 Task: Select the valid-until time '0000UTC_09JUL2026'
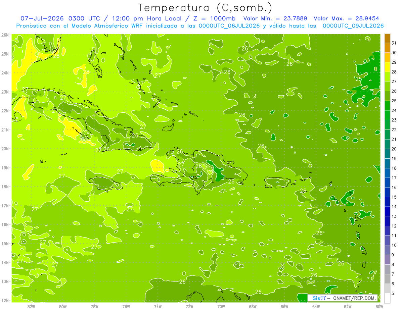click(x=353, y=26)
